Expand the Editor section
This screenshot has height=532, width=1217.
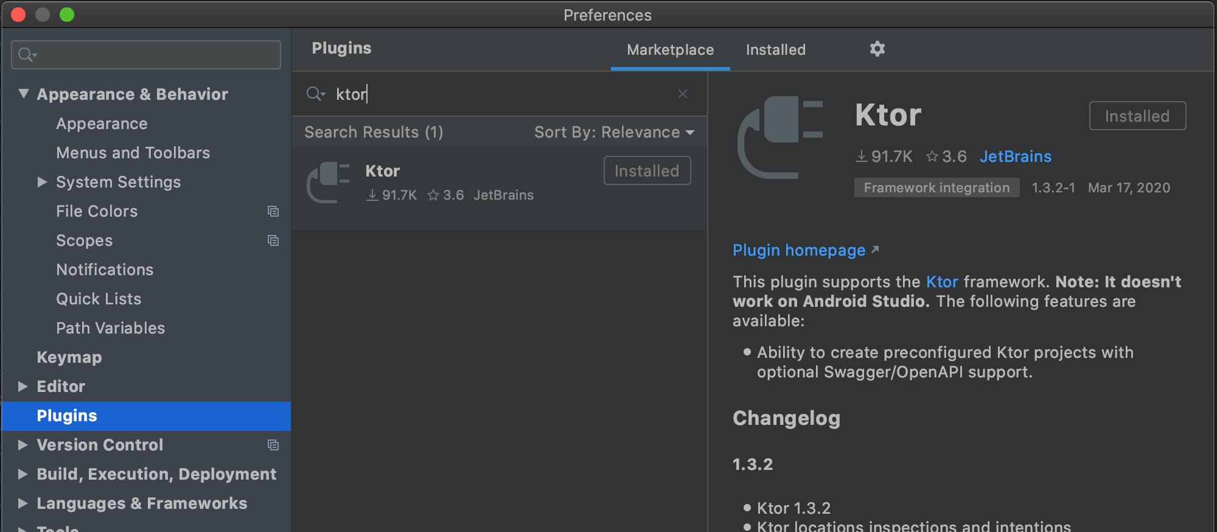click(x=23, y=387)
